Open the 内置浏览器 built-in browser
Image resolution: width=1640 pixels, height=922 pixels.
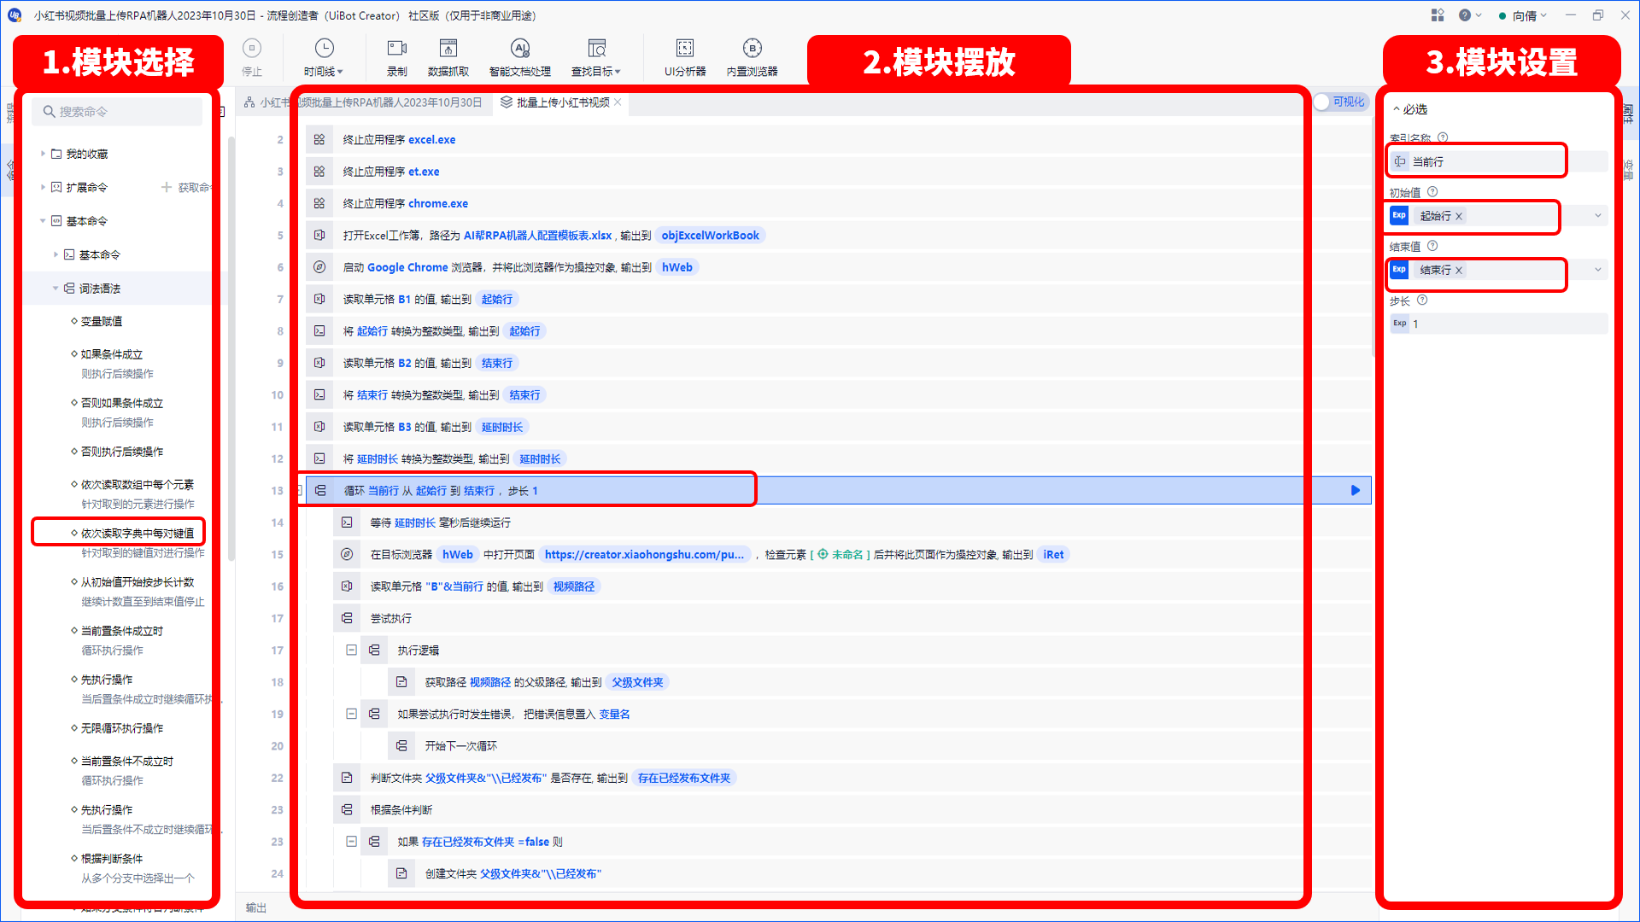[x=752, y=57]
